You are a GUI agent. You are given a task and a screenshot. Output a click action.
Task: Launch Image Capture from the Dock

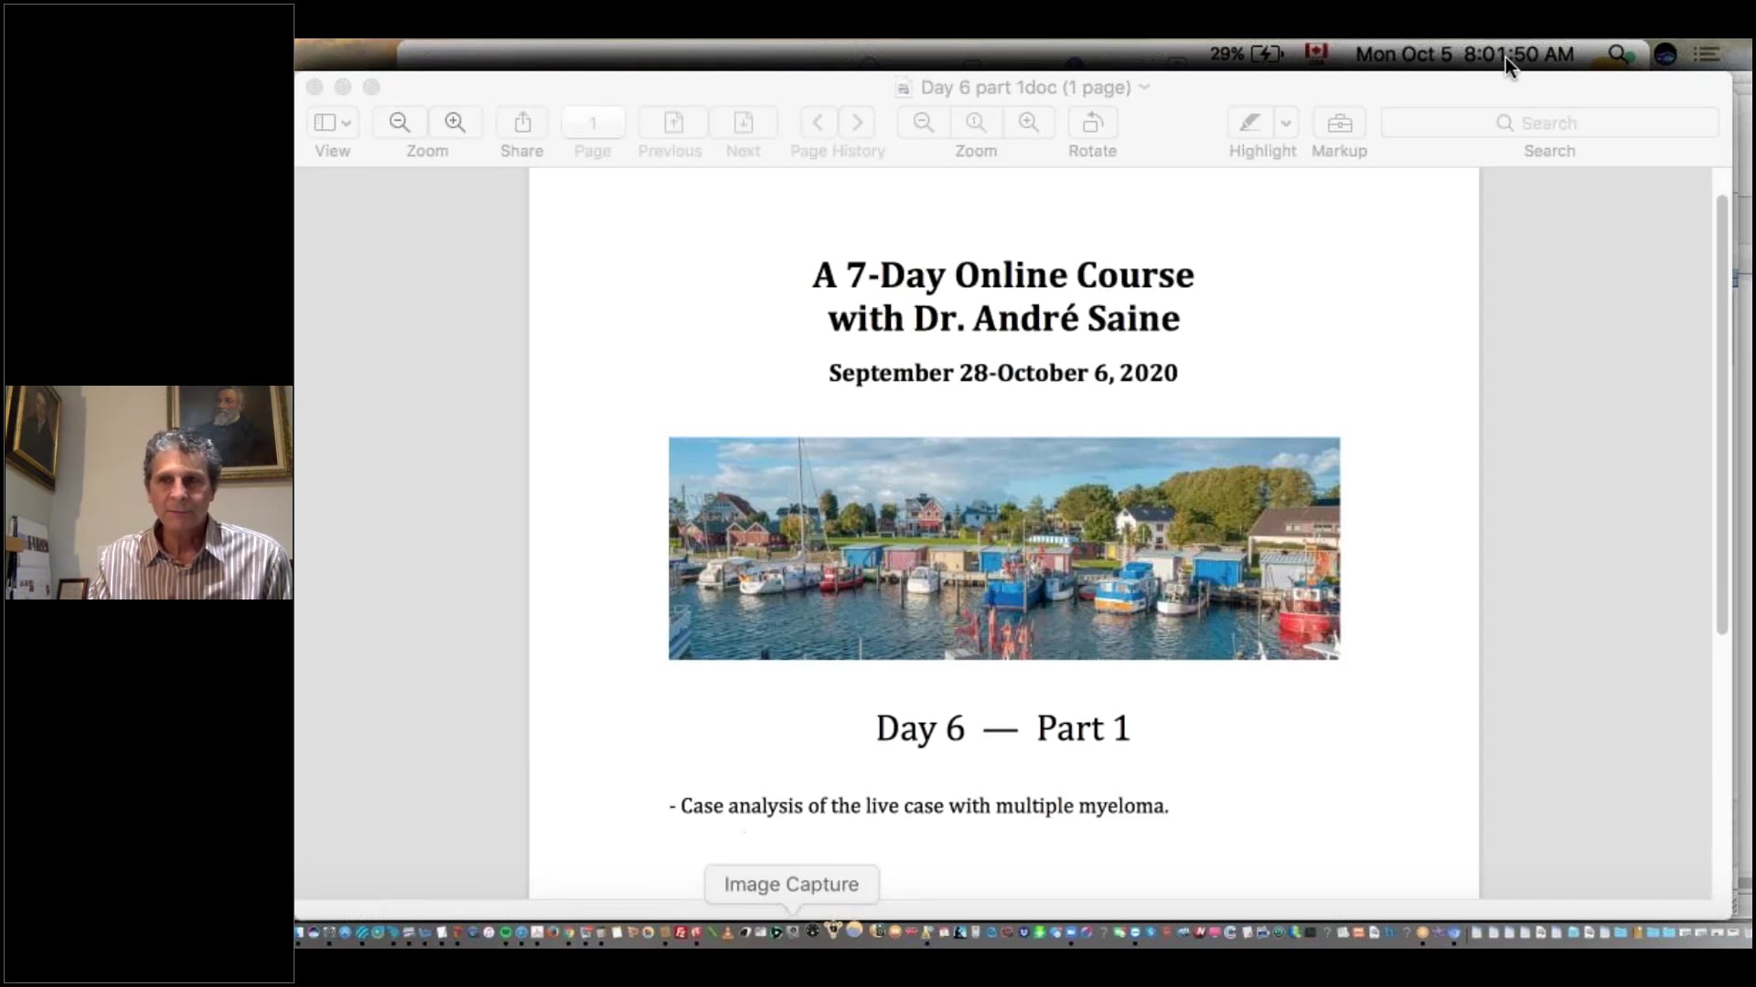(x=791, y=932)
